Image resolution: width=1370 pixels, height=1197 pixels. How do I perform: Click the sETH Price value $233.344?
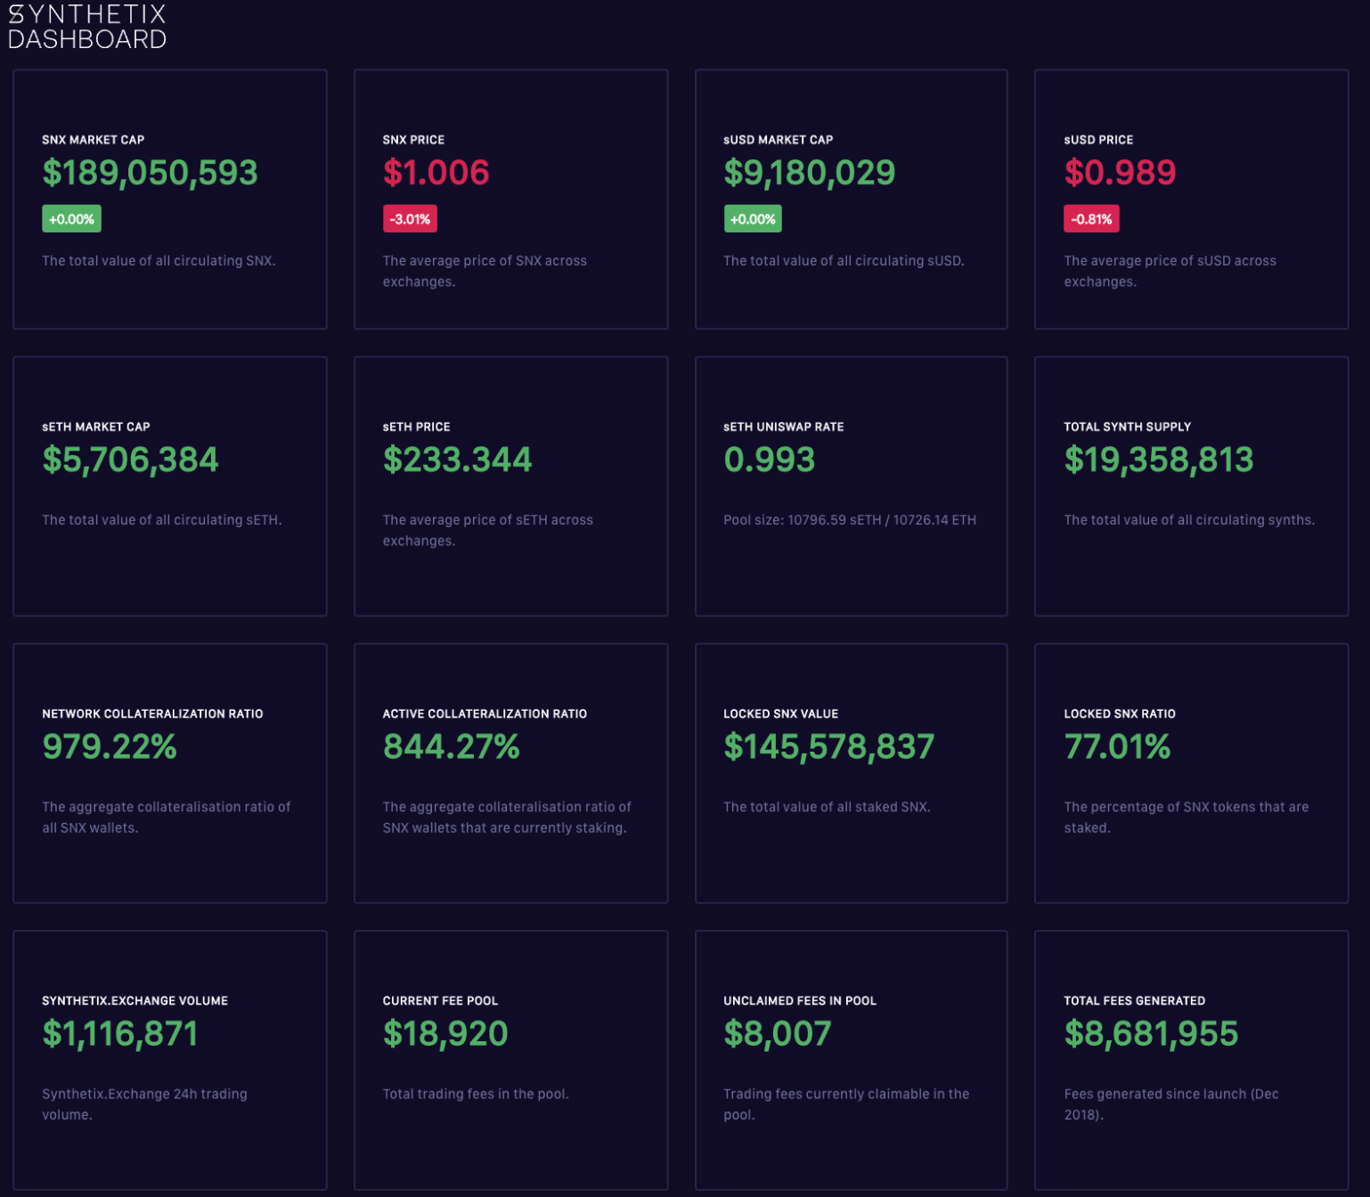(x=457, y=460)
